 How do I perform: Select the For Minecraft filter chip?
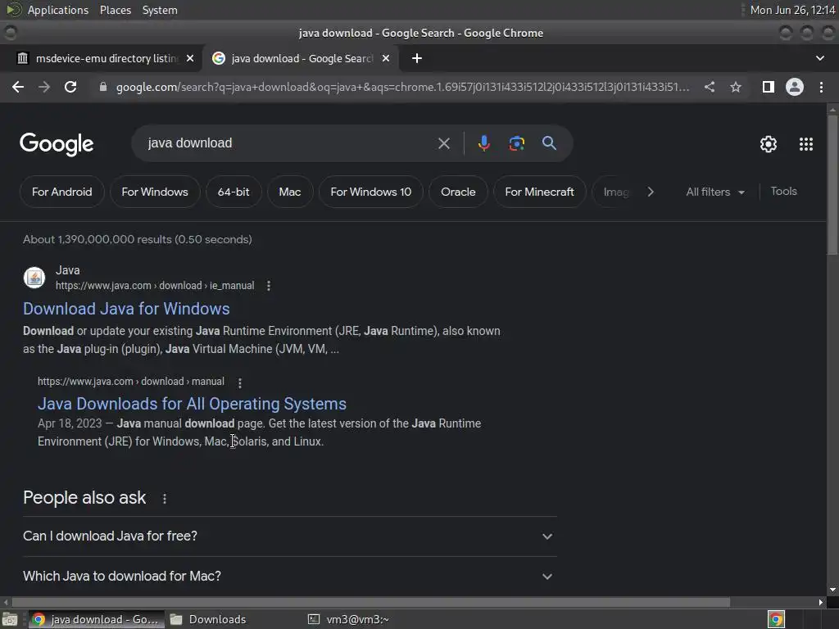pyautogui.click(x=539, y=192)
